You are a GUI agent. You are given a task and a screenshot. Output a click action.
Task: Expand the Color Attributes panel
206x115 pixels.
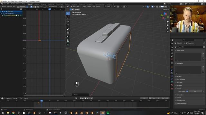(x=176, y=80)
